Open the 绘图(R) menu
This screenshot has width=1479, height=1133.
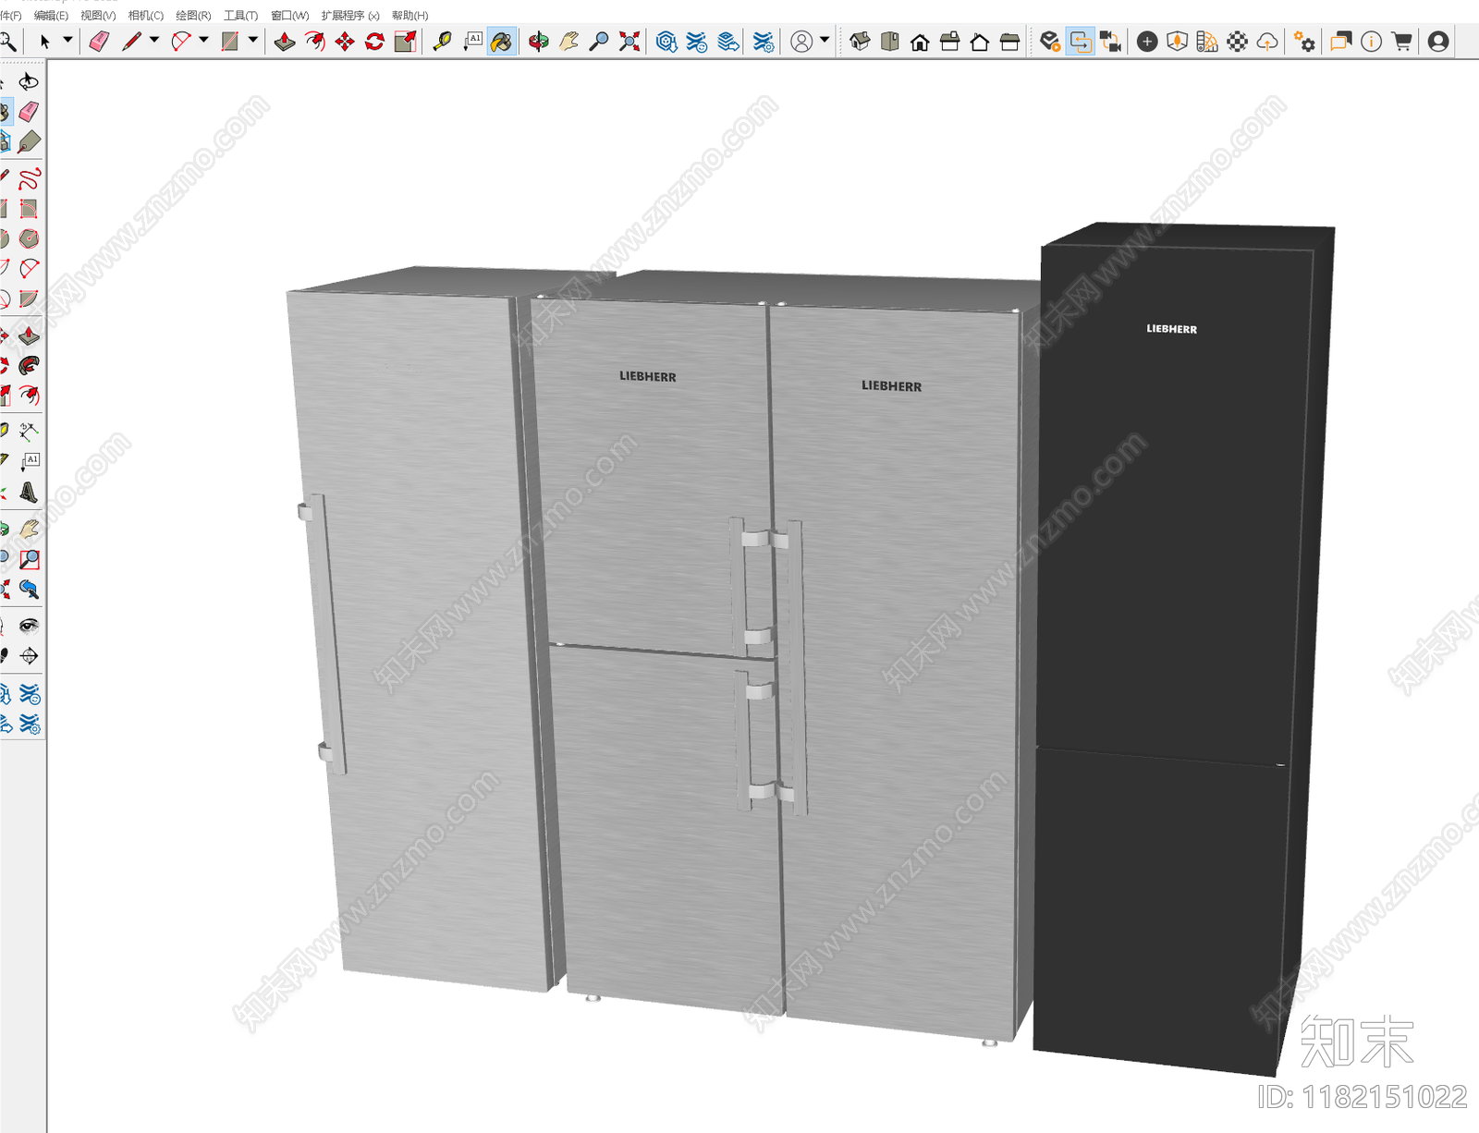pos(193,16)
